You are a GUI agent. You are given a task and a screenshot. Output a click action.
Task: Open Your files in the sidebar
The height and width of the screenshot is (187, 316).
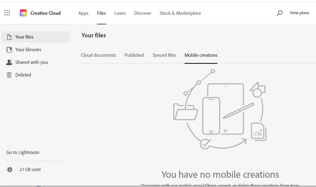pos(36,37)
